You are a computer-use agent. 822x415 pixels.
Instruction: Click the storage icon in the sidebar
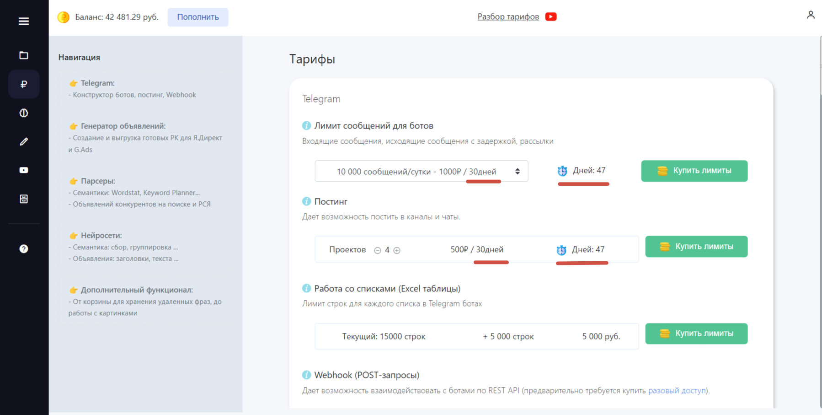[24, 199]
